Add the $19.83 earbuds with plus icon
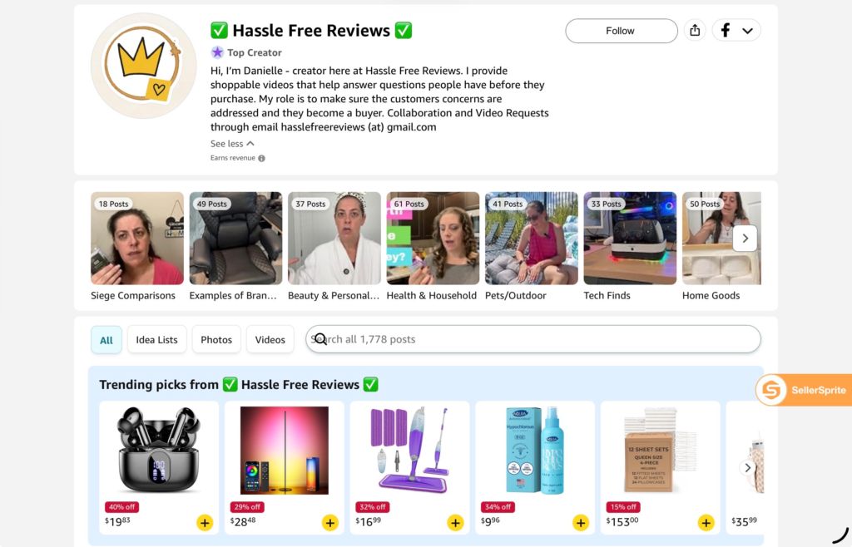852x547 pixels. coord(205,523)
